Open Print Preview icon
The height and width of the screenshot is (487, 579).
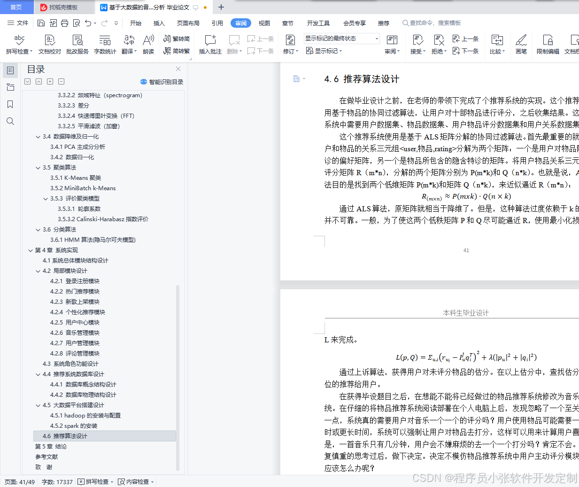(77, 23)
